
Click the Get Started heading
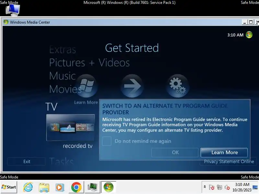pyautogui.click(x=132, y=48)
